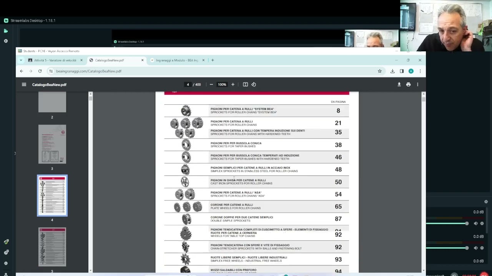Mute the second audio mixer source
The image size is (492, 276).
tap(475, 248)
